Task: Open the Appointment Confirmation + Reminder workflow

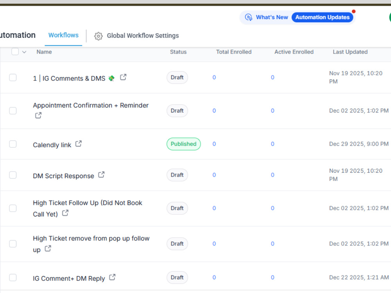Action: point(91,105)
